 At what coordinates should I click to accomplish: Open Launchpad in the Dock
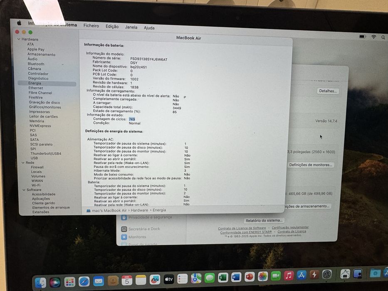[x=69, y=282]
